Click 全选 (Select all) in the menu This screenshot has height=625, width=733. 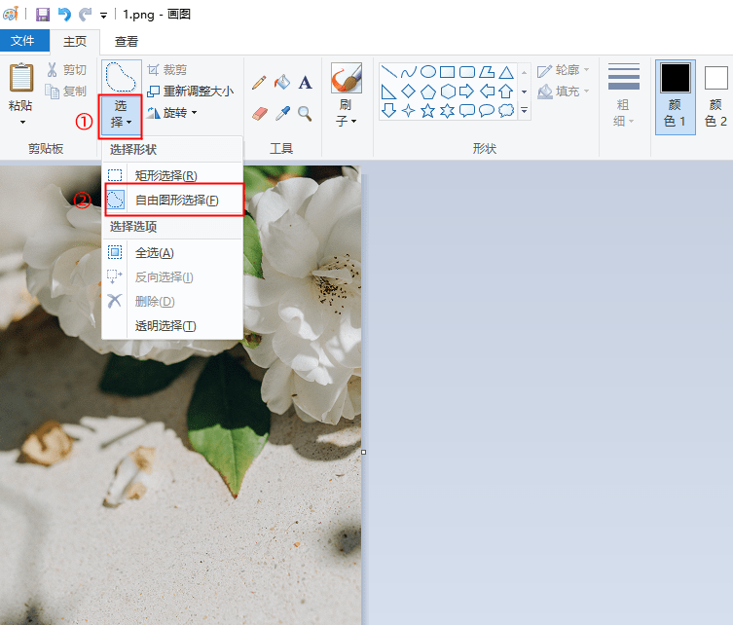tap(154, 253)
